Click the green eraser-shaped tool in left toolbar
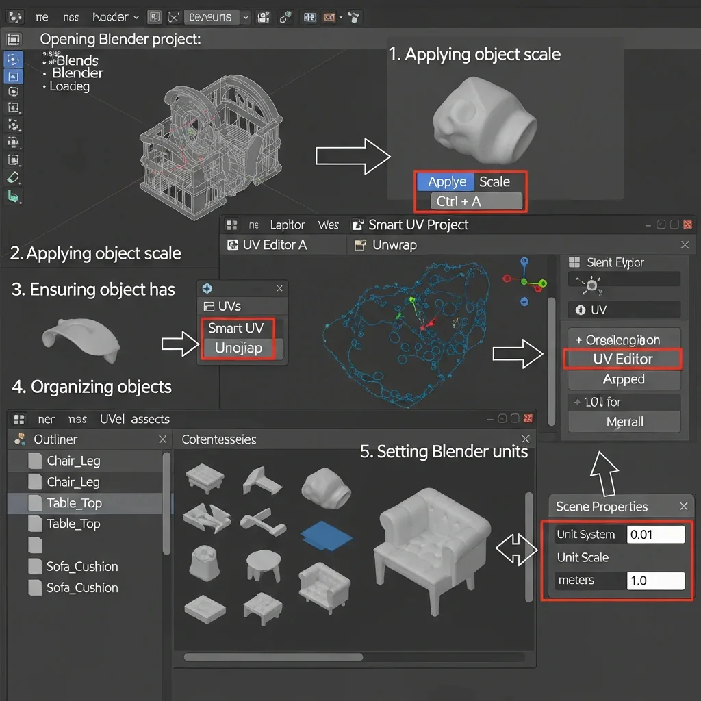This screenshot has width=701, height=701. [x=14, y=178]
